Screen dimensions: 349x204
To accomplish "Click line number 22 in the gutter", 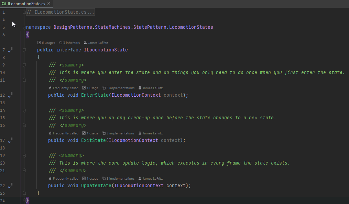I will (2, 186).
